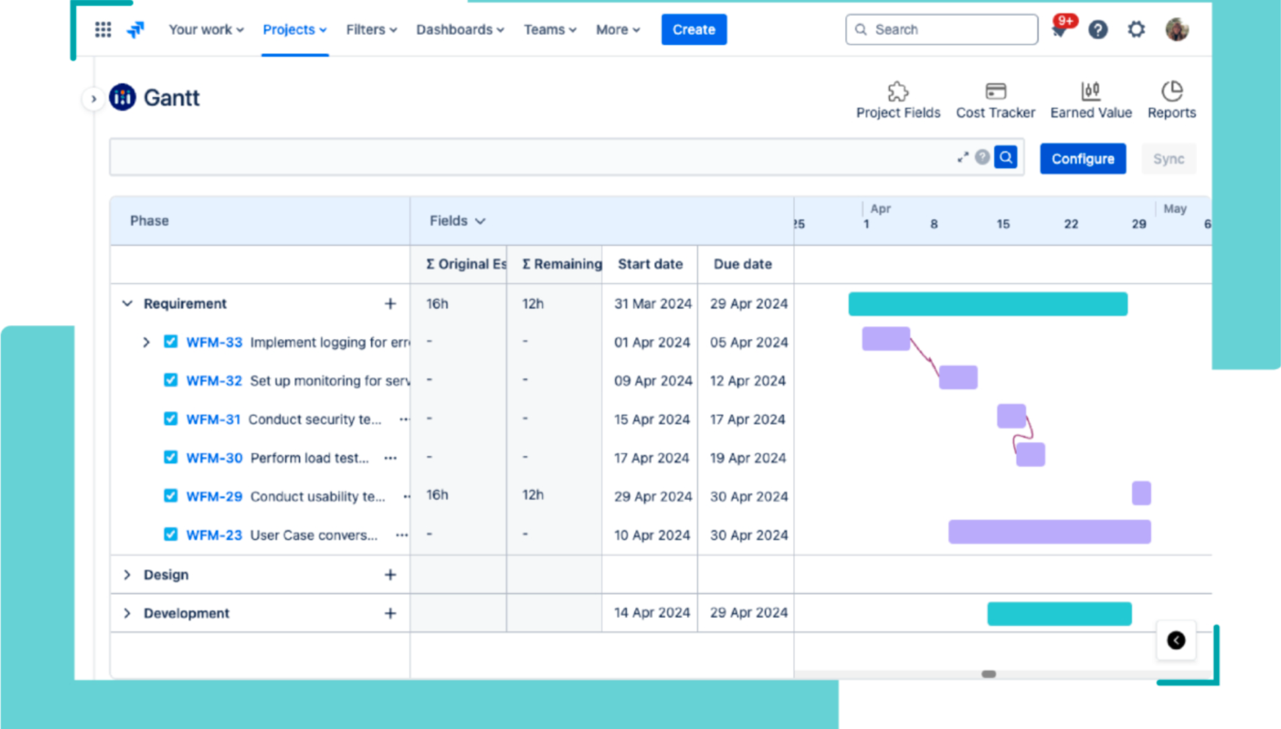1281x729 pixels.
Task: Toggle the WFM-33 checkbox
Action: pos(170,342)
